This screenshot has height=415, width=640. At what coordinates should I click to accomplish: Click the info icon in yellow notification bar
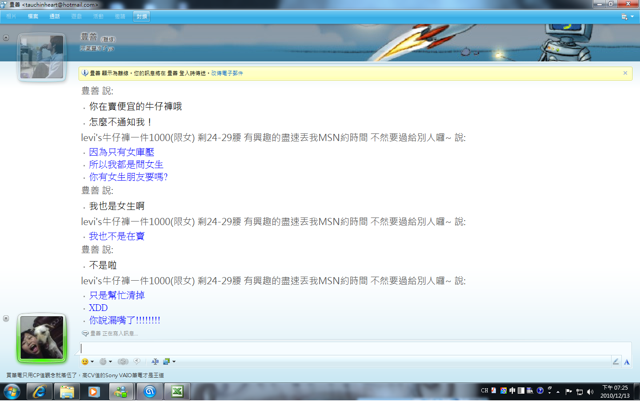(85, 73)
